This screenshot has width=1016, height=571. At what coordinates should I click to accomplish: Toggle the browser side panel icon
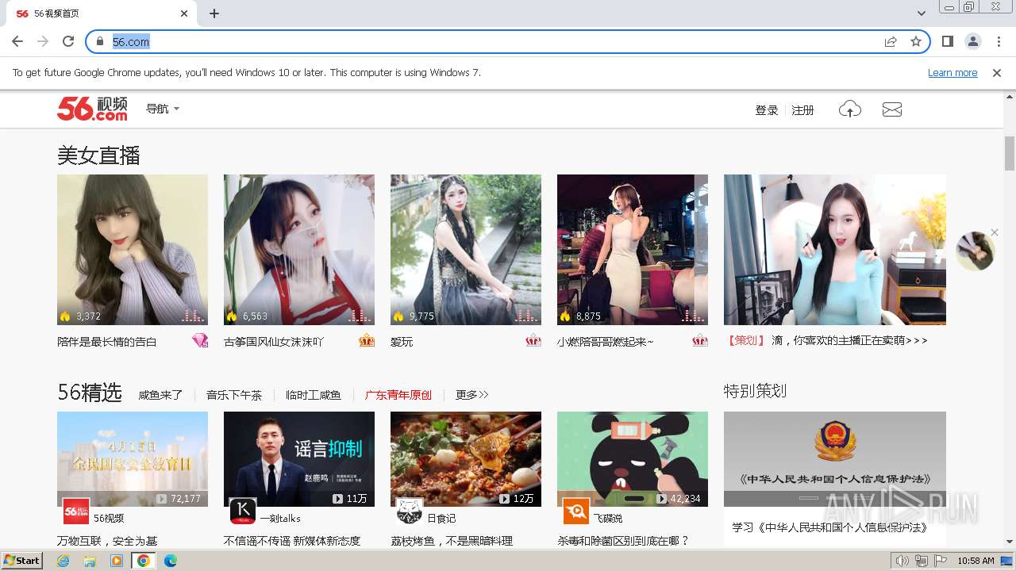(948, 41)
